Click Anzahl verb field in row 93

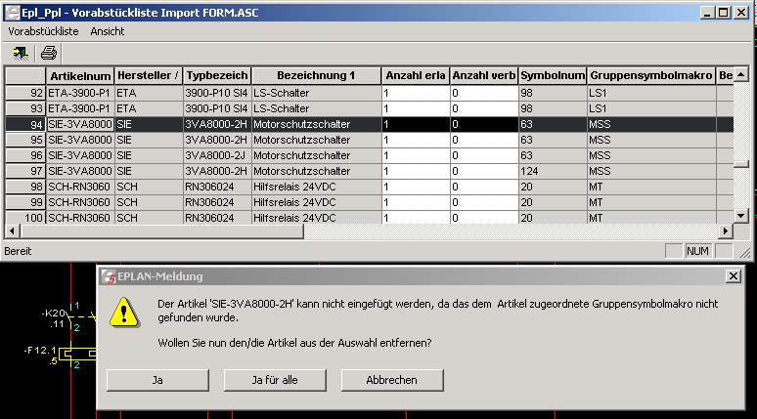point(484,108)
